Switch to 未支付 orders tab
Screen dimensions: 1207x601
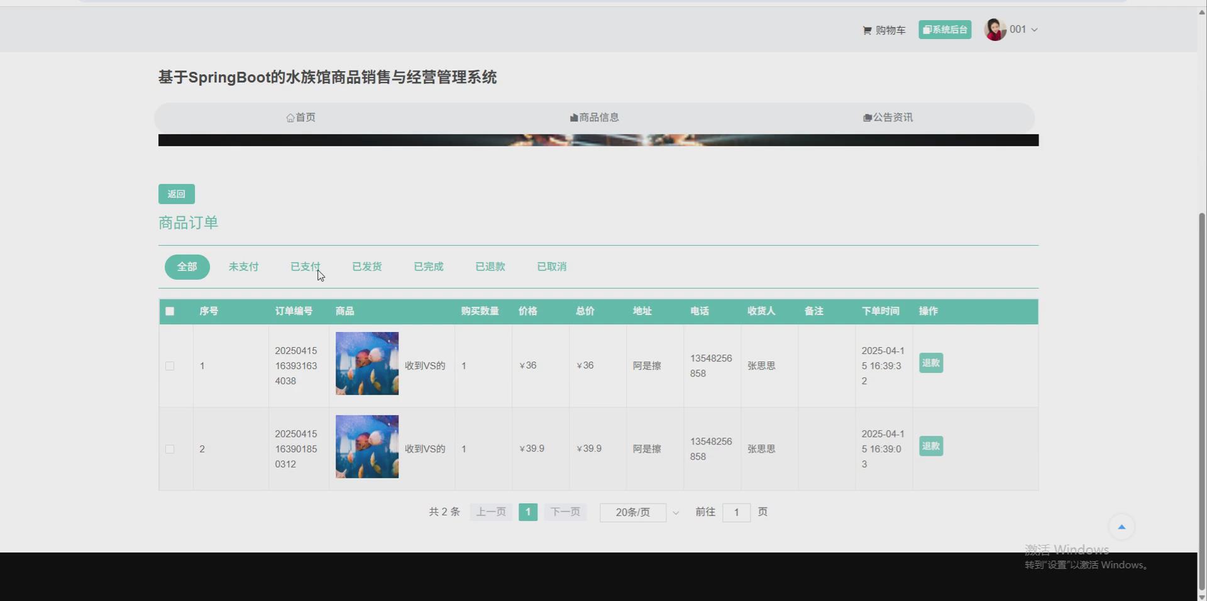coord(243,267)
